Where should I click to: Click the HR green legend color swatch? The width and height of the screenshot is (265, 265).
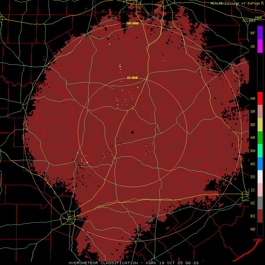click(x=260, y=138)
